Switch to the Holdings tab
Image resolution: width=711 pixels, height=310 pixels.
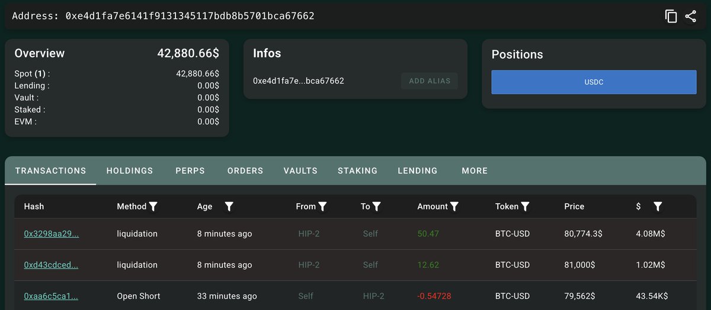130,170
